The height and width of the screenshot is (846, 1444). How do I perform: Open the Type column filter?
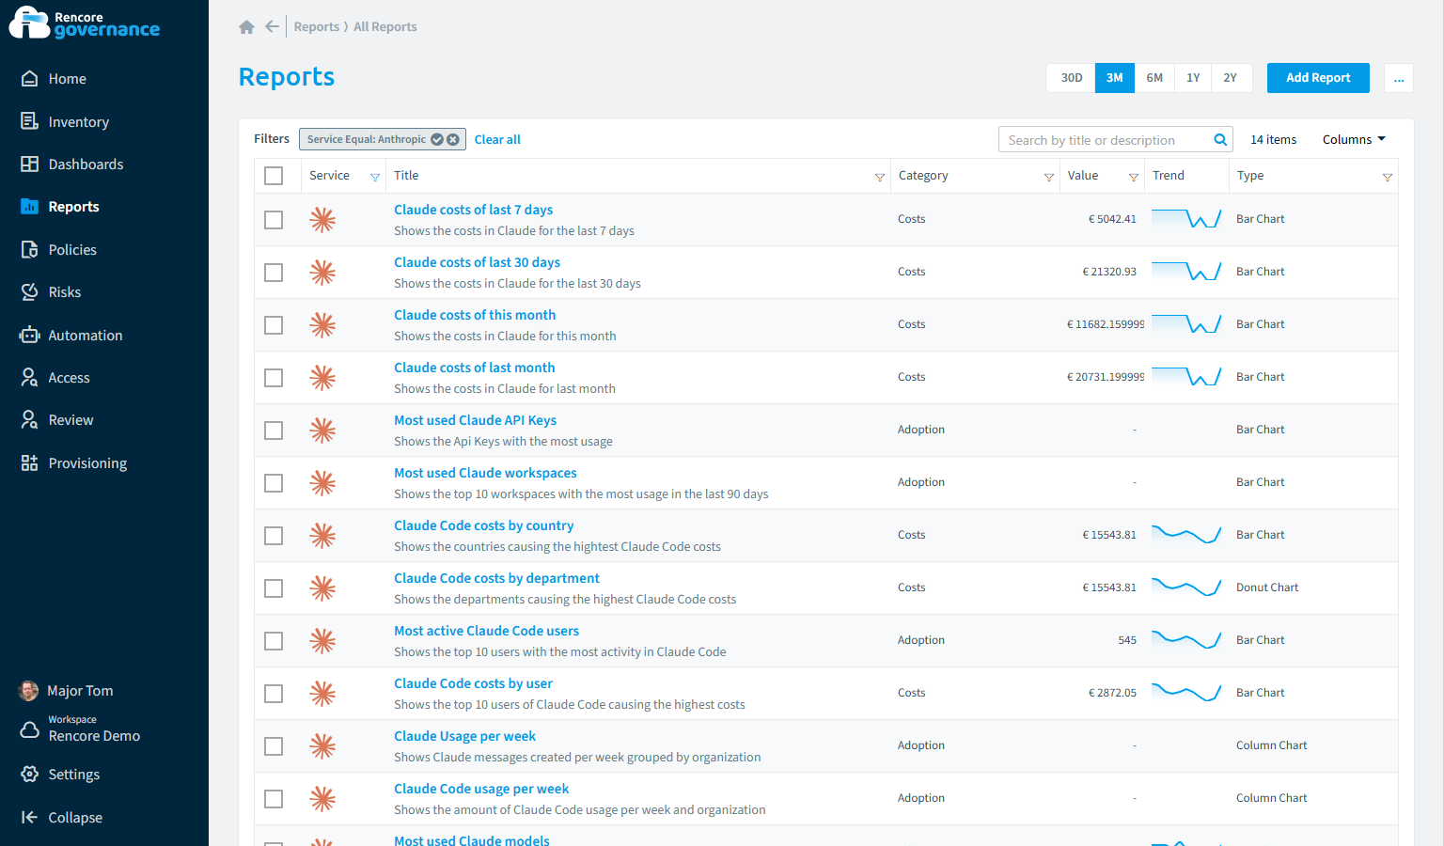point(1388,177)
